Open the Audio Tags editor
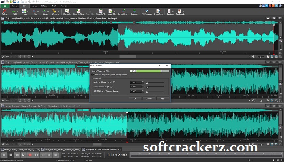Screen dimensions: 284x162 [x=158, y=12]
